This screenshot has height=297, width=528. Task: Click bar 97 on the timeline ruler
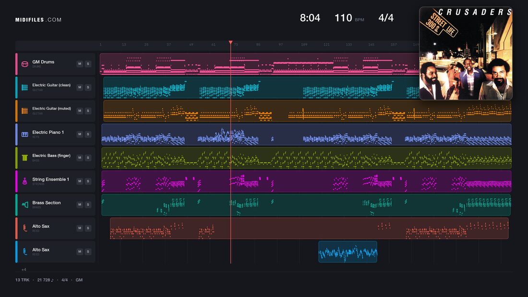[x=280, y=45]
